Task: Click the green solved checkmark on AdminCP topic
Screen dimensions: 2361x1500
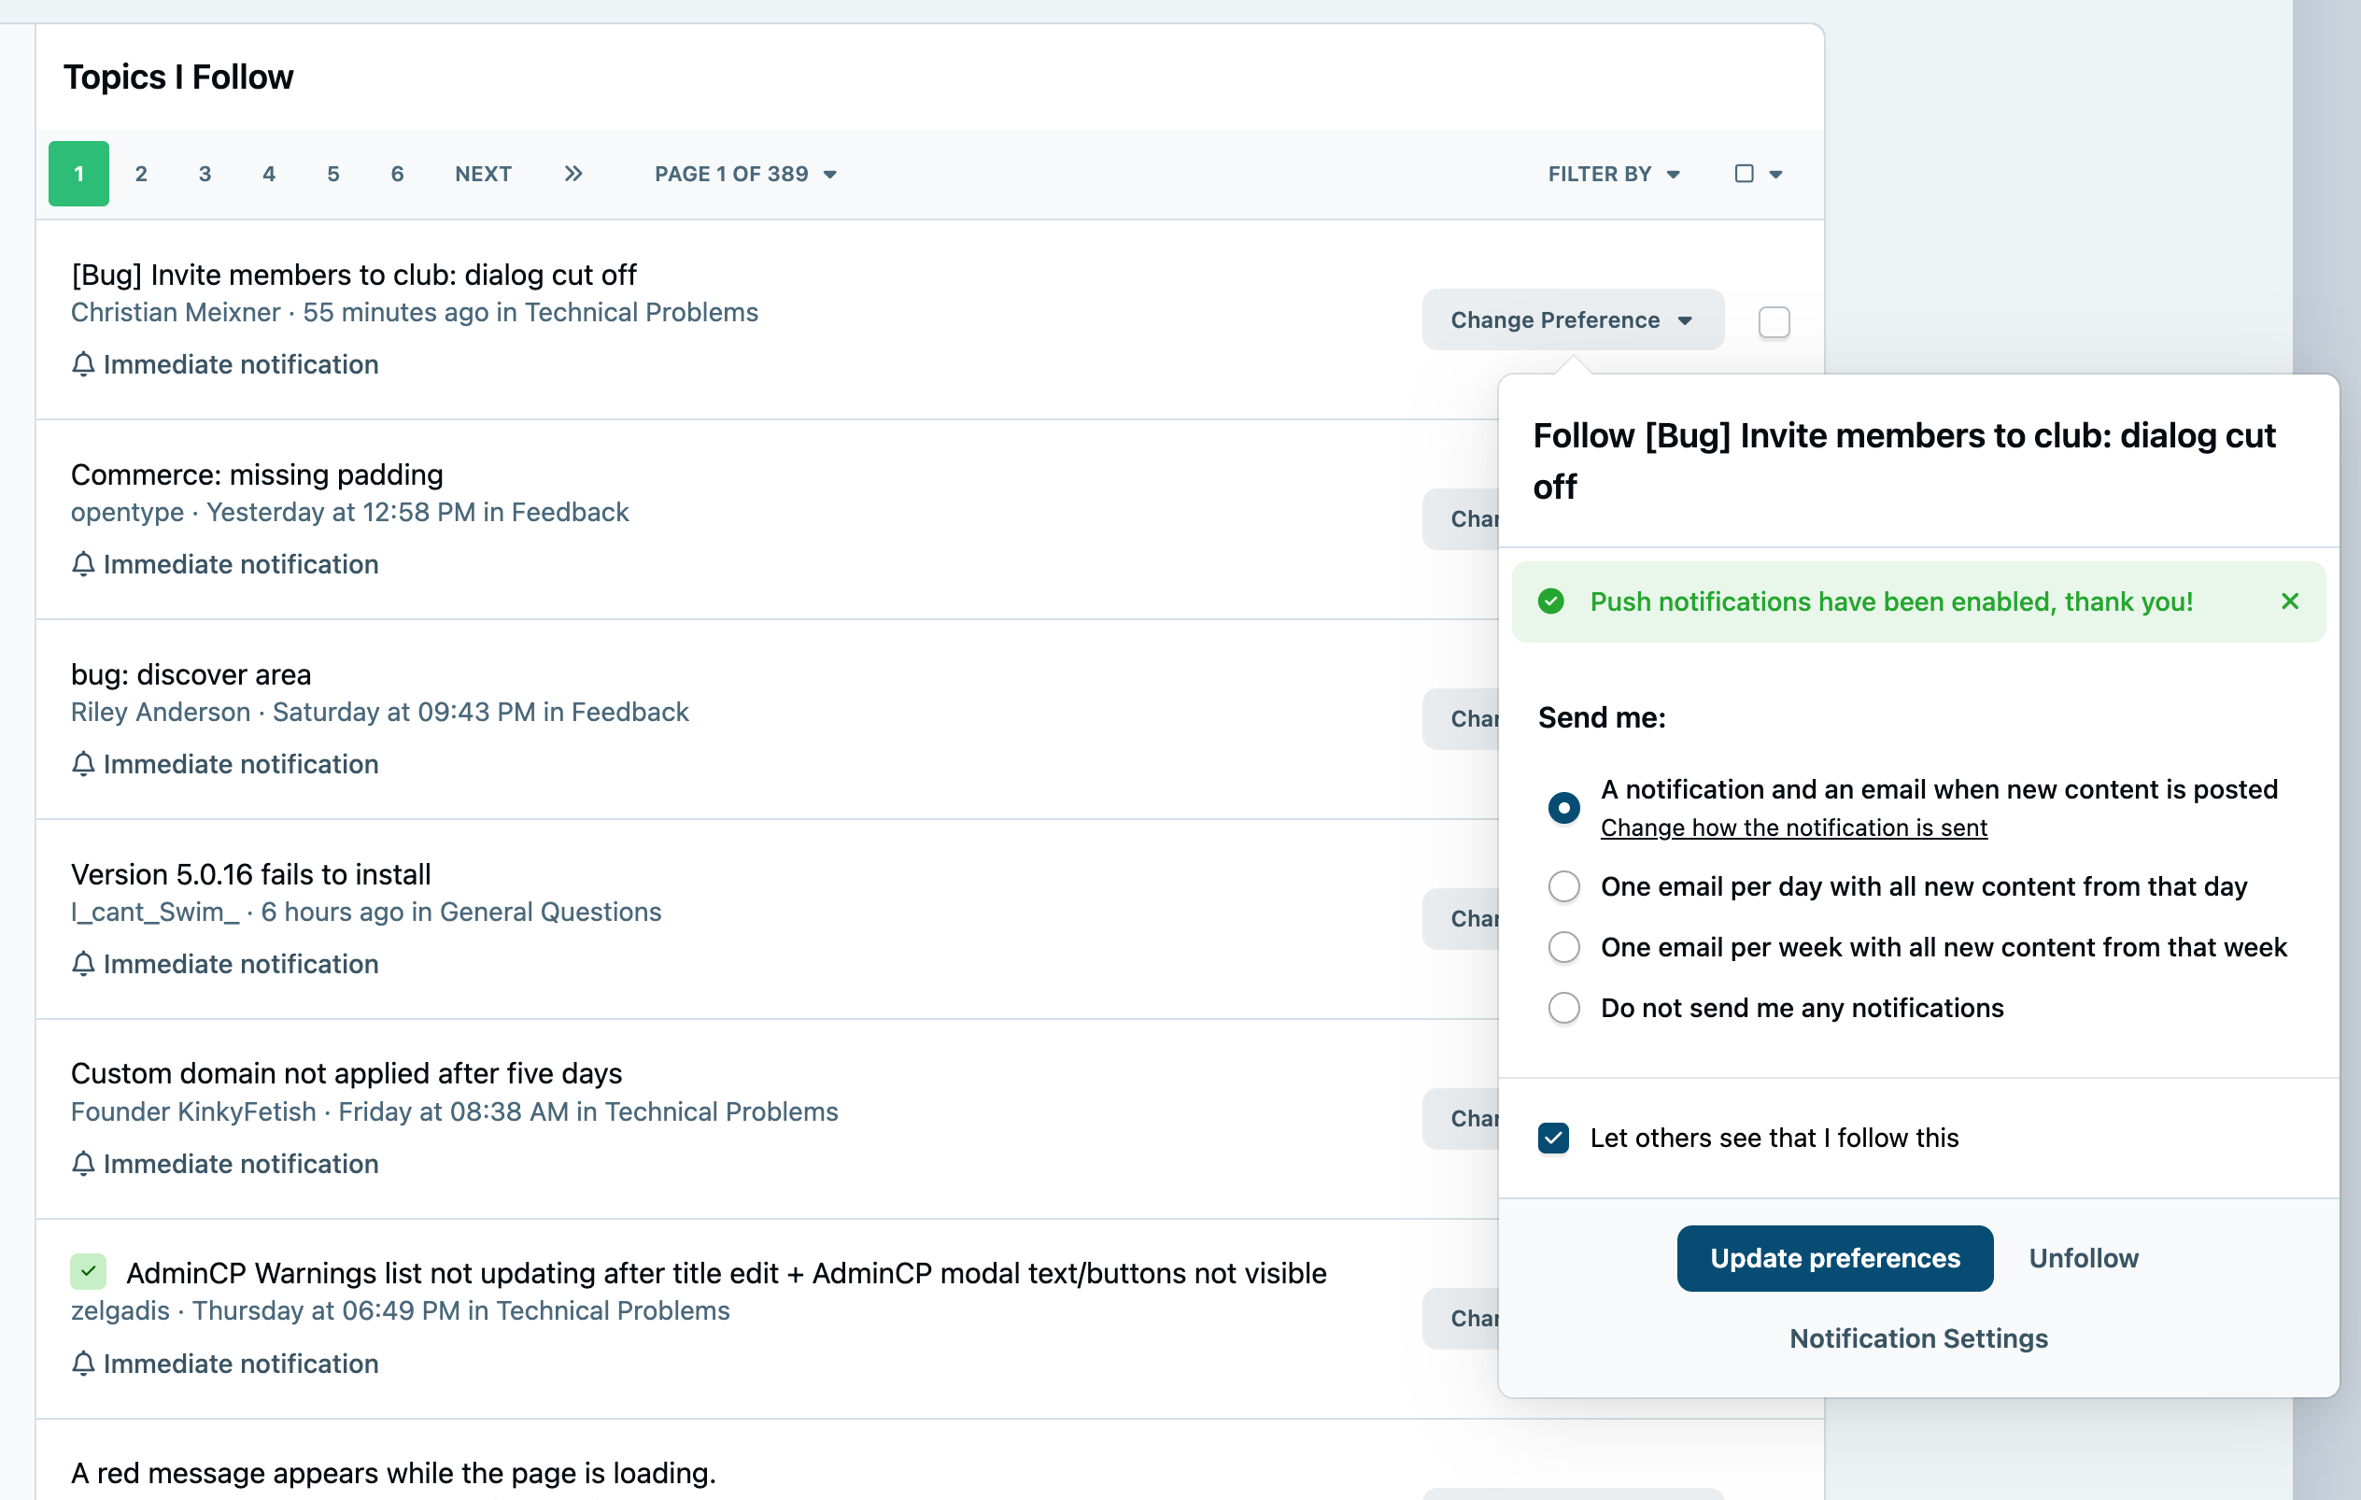Action: (88, 1271)
